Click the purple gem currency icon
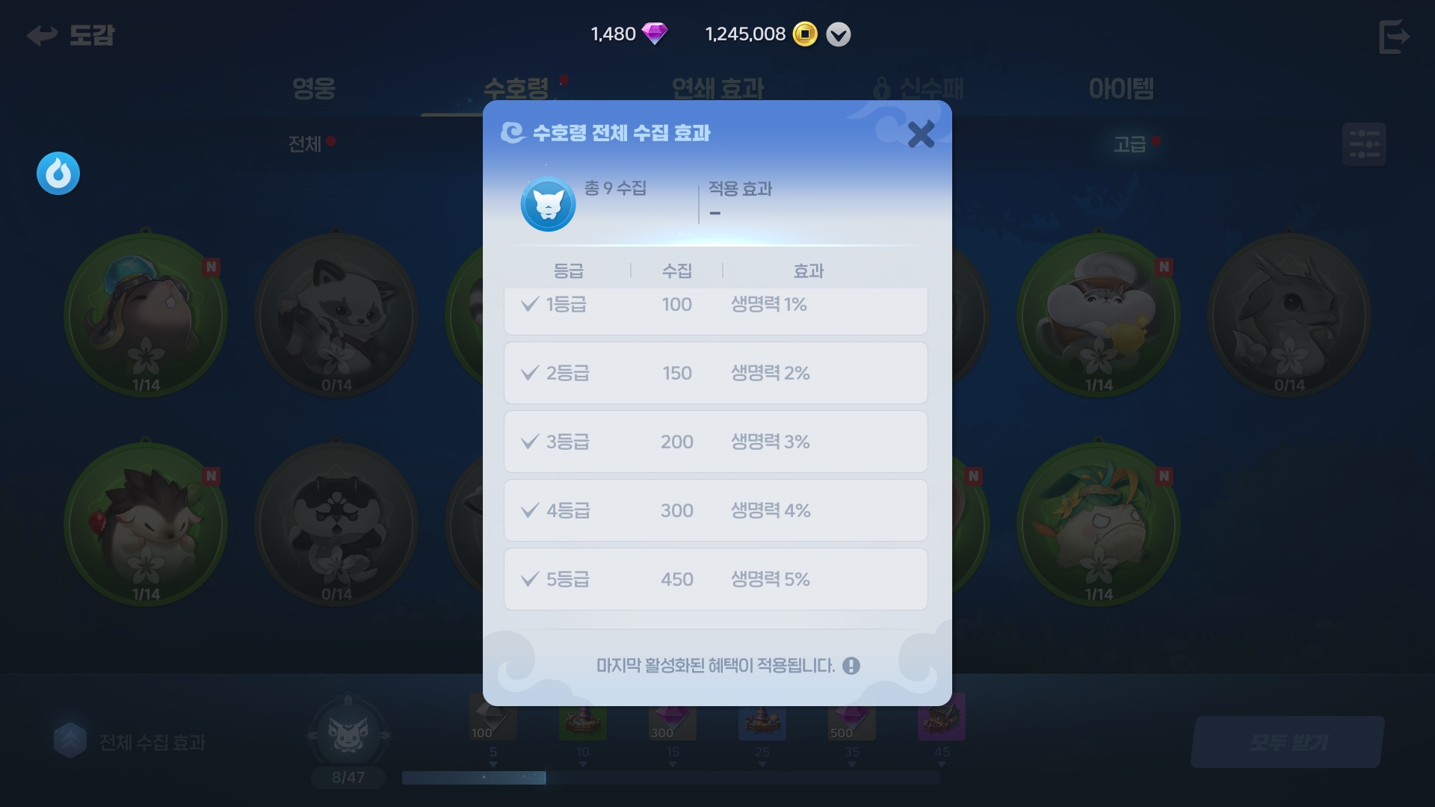This screenshot has height=807, width=1435. [655, 34]
